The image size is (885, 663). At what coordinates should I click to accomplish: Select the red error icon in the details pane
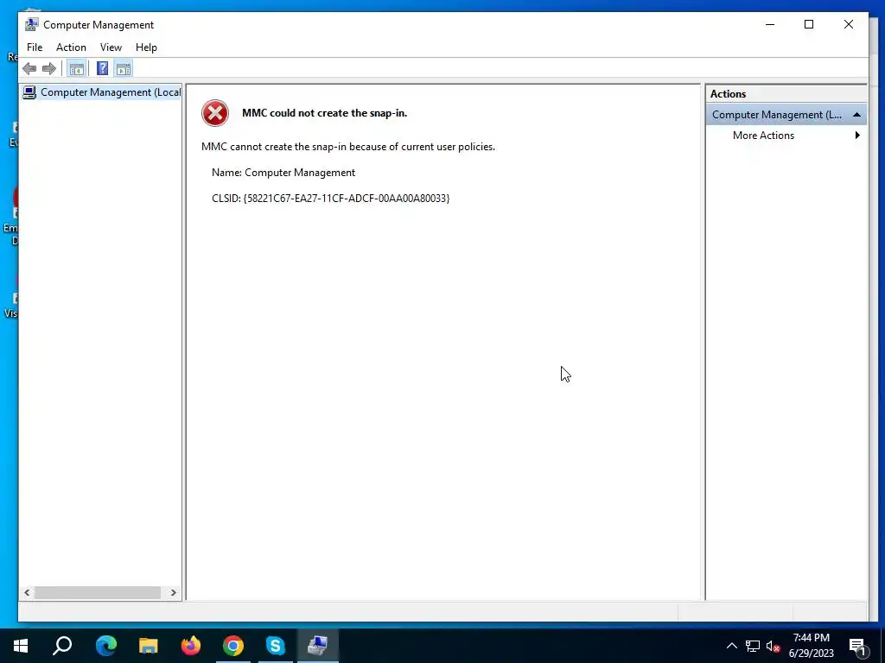point(215,113)
